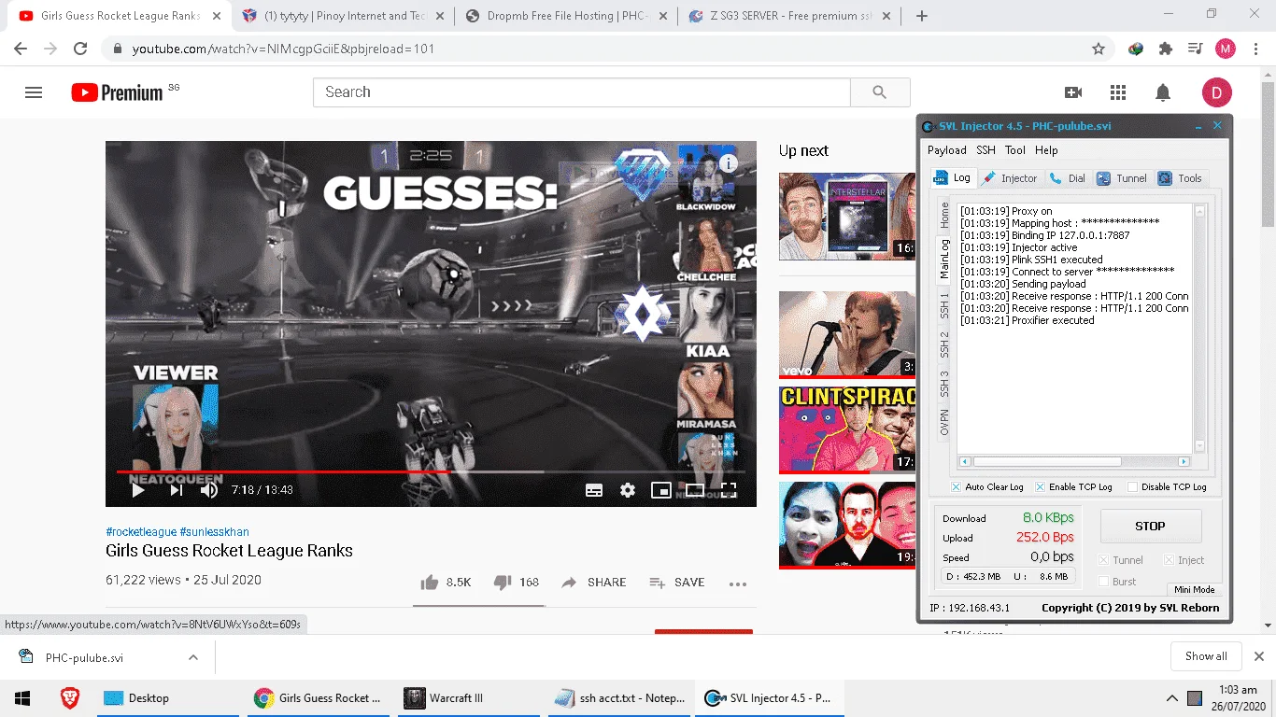Open YouTube notifications bell
Viewport: 1276px width, 717px height.
click(x=1163, y=92)
